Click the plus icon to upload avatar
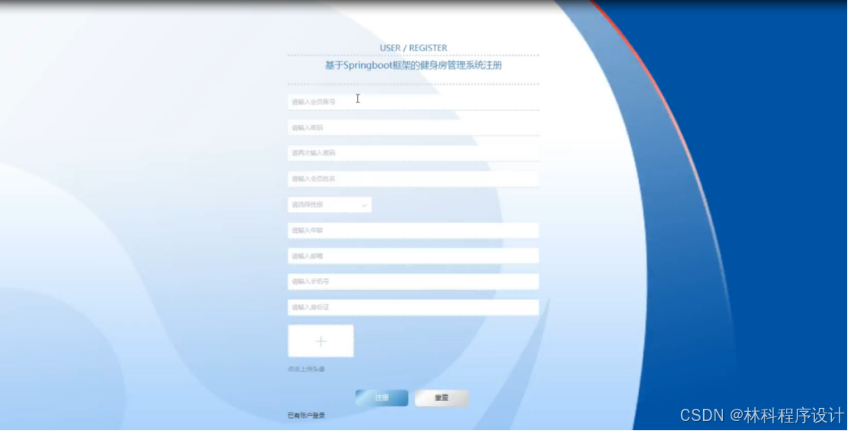This screenshot has width=848, height=431. point(320,341)
